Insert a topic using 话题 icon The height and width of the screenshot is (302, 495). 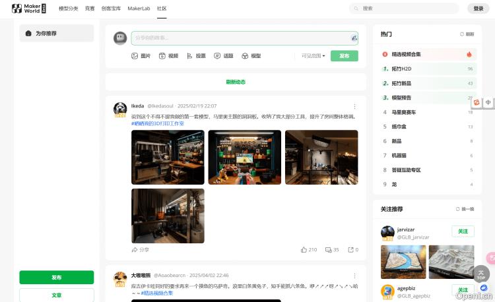pyautogui.click(x=224, y=56)
